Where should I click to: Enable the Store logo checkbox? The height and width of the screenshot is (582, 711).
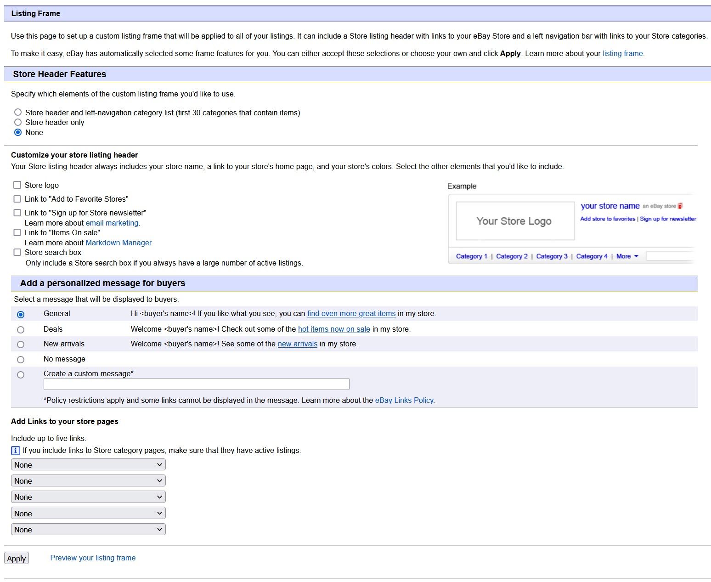tap(17, 185)
